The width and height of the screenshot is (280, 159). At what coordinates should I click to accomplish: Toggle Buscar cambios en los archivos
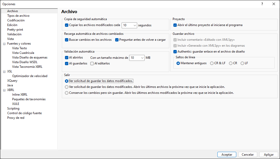67,40
